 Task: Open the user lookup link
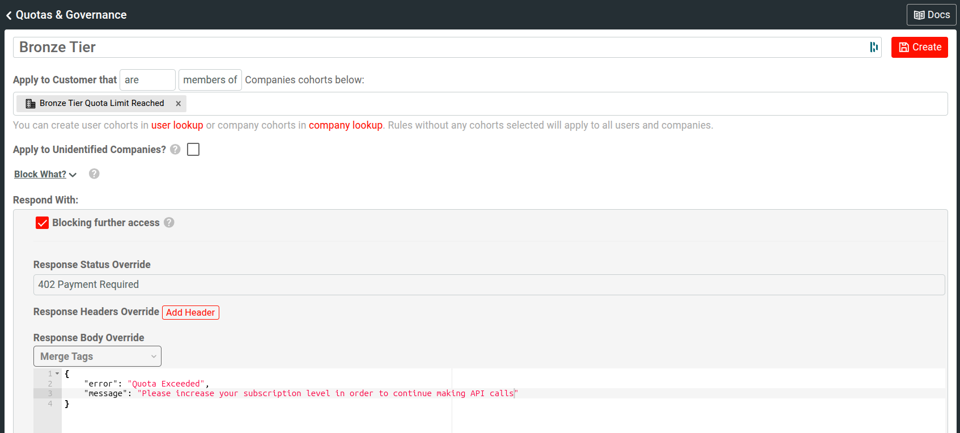177,125
